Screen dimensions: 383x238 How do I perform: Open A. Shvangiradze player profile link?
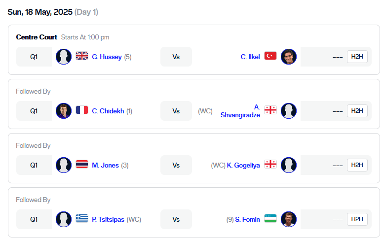(x=240, y=111)
